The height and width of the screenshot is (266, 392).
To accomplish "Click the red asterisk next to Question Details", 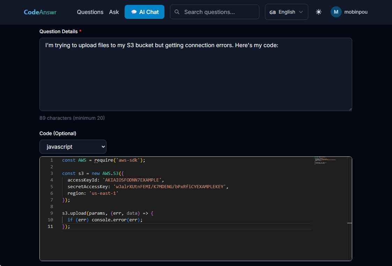I will coord(80,30).
